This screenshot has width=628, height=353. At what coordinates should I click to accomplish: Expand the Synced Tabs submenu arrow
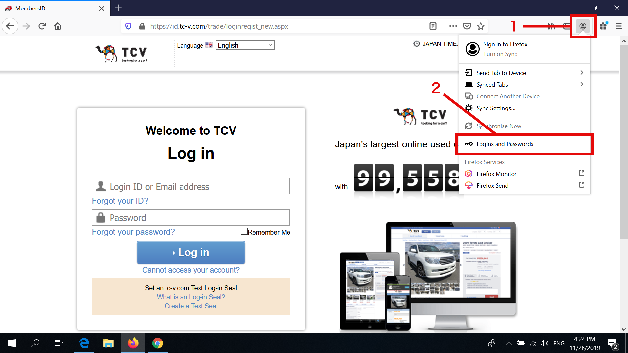coord(582,84)
